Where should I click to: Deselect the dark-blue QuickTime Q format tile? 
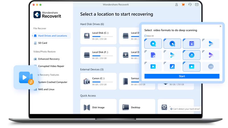point(172,44)
